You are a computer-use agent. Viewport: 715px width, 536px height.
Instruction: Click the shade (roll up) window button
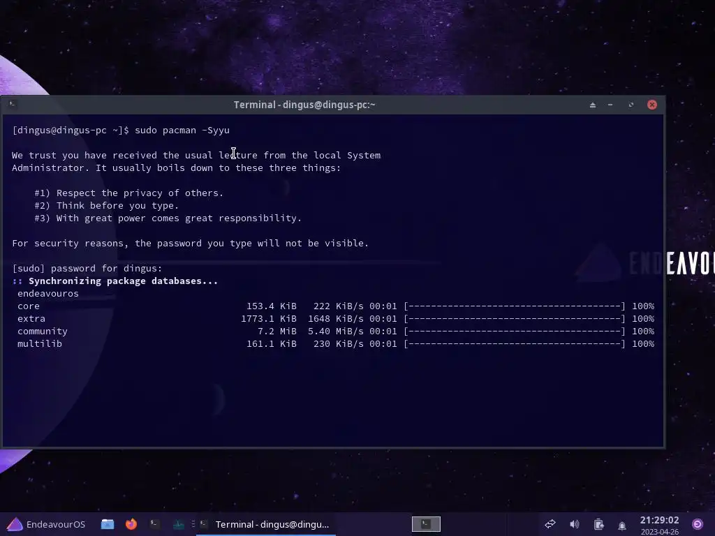point(593,105)
